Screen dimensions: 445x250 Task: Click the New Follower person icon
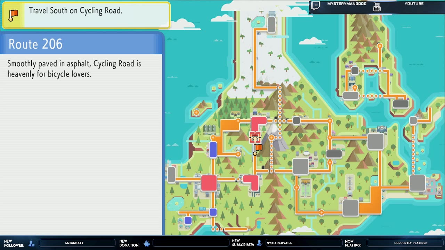[x=32, y=243]
